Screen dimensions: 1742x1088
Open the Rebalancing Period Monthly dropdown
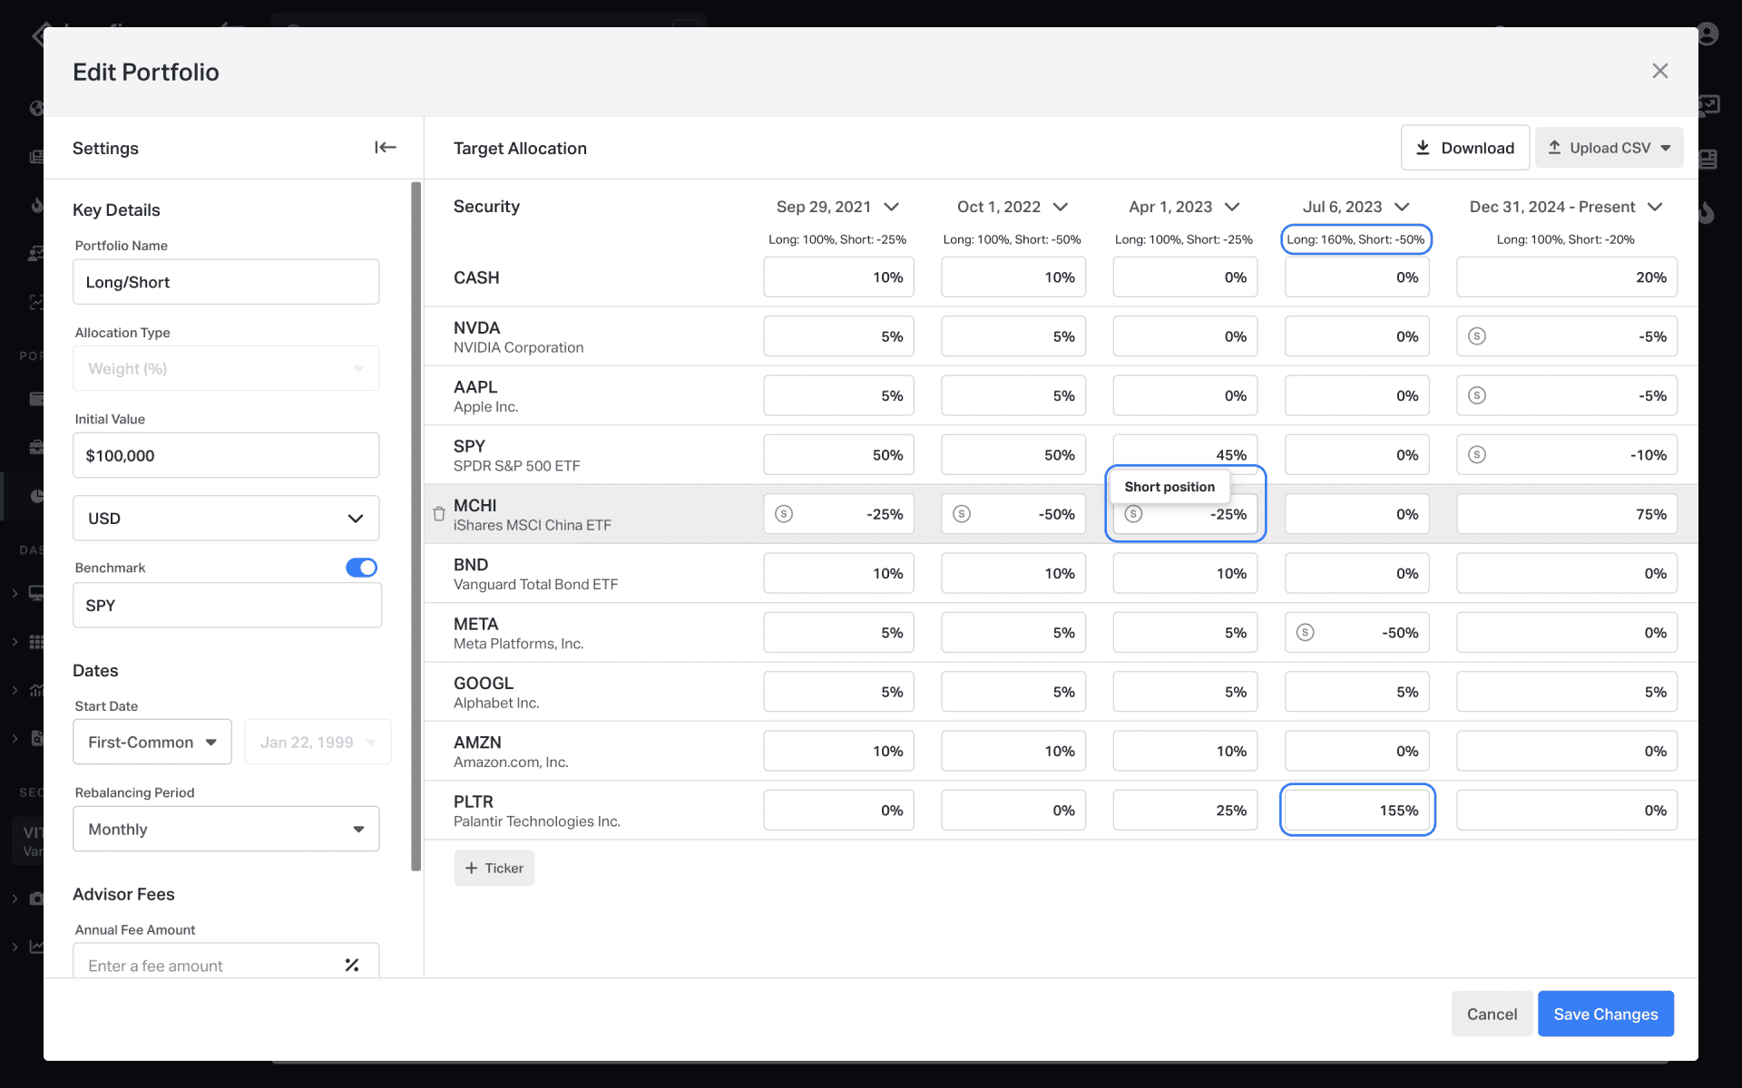[226, 829]
